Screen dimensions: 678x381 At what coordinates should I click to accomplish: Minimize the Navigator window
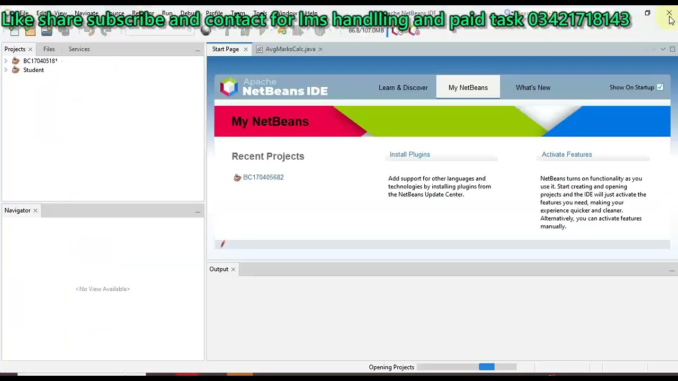[x=198, y=212]
